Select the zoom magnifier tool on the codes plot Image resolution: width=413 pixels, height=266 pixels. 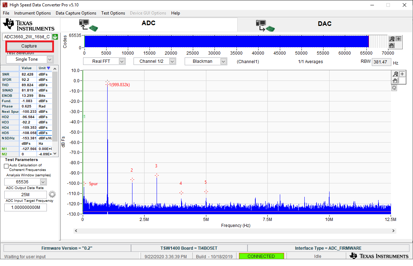coord(391,39)
